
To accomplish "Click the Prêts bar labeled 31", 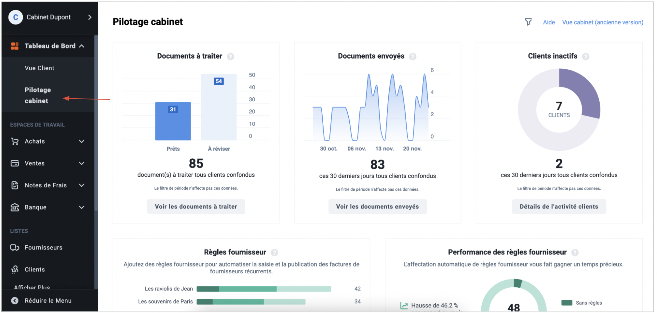I will 173,121.
